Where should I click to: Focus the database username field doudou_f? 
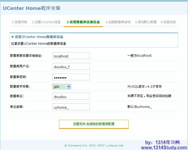point(71,67)
